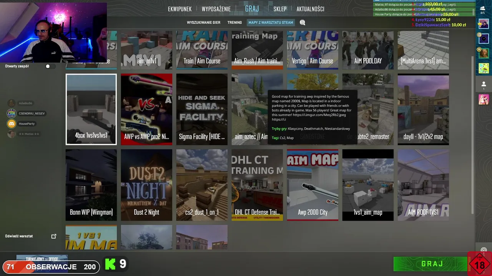Viewport: 492px width, 276px height.
Task: Select the Sigma Facility hide and seek map
Action: pyautogui.click(x=202, y=109)
